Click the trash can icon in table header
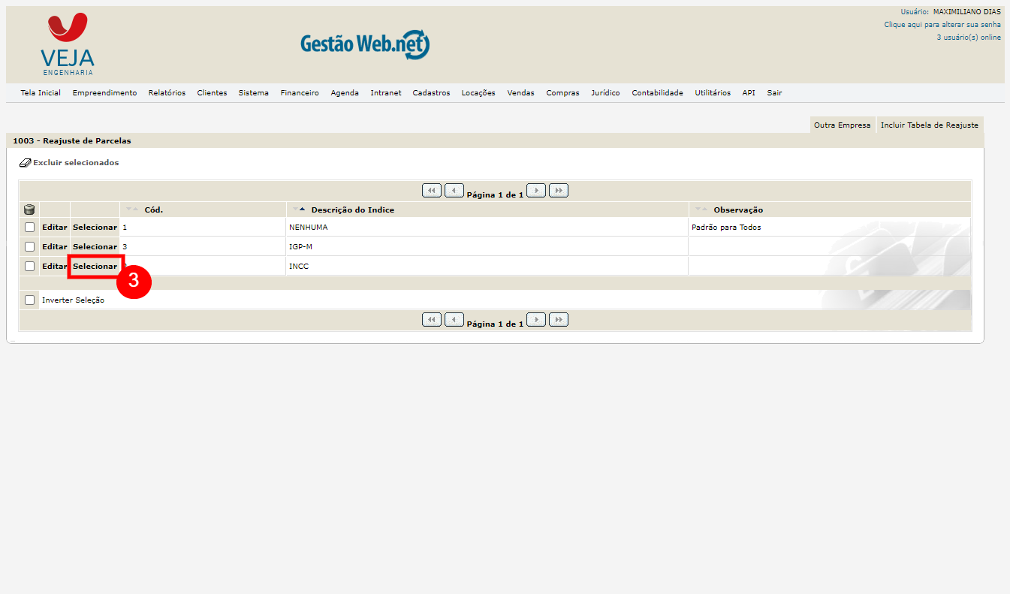Screen dimensions: 1010x594 (x=29, y=210)
